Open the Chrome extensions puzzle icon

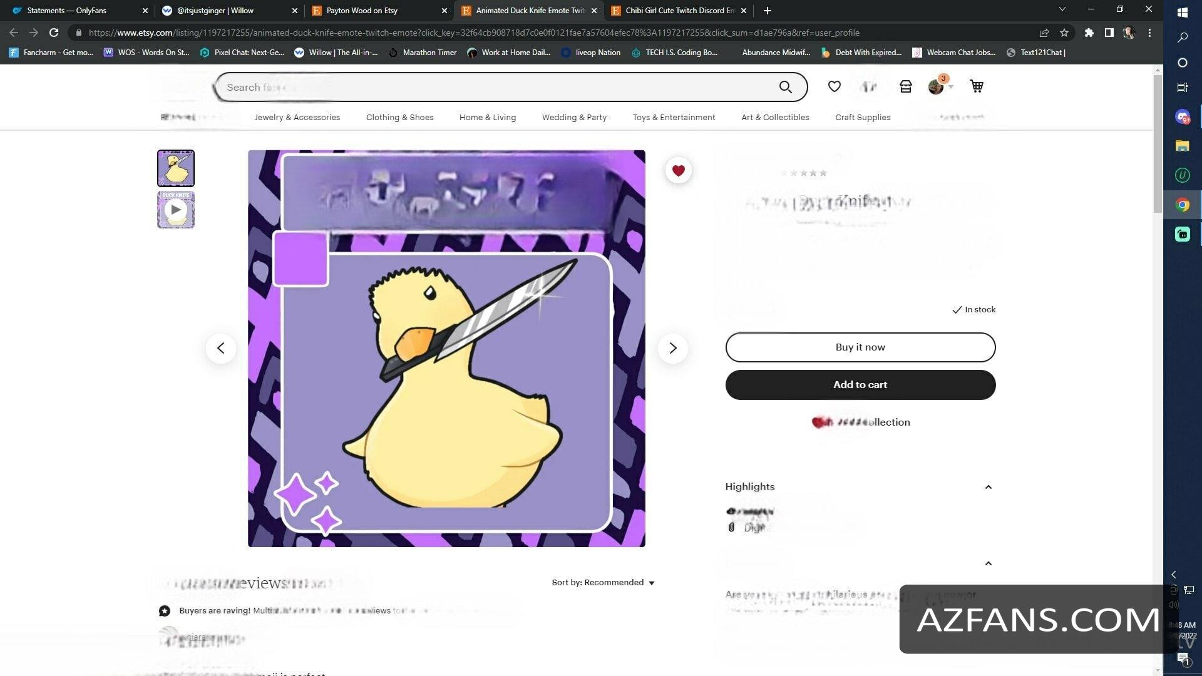[x=1089, y=33]
